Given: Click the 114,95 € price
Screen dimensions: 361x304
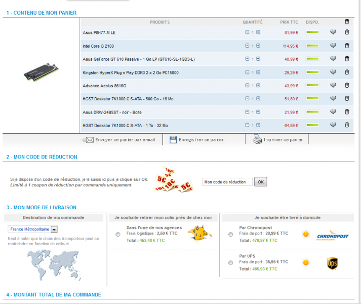Looking at the screenshot, I should (x=291, y=46).
